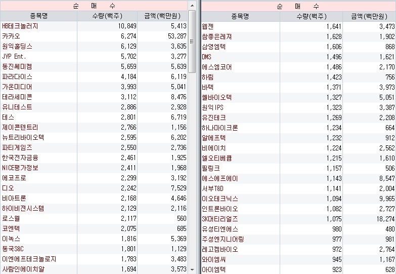The width and height of the screenshot is (396, 274).
Task: Select the 테라세미콘 stock name
Action: click(x=17, y=97)
